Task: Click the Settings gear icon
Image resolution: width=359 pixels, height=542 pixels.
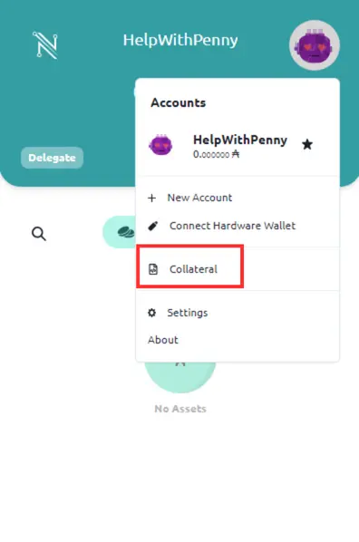Action: coord(151,313)
